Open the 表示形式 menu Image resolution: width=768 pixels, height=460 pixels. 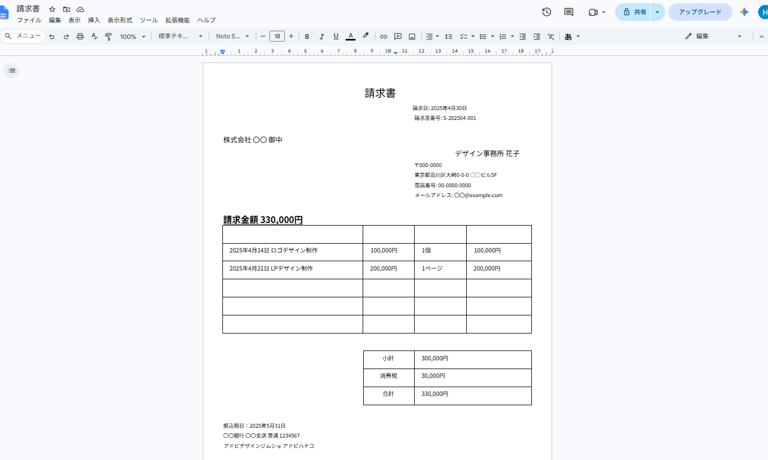coord(120,20)
